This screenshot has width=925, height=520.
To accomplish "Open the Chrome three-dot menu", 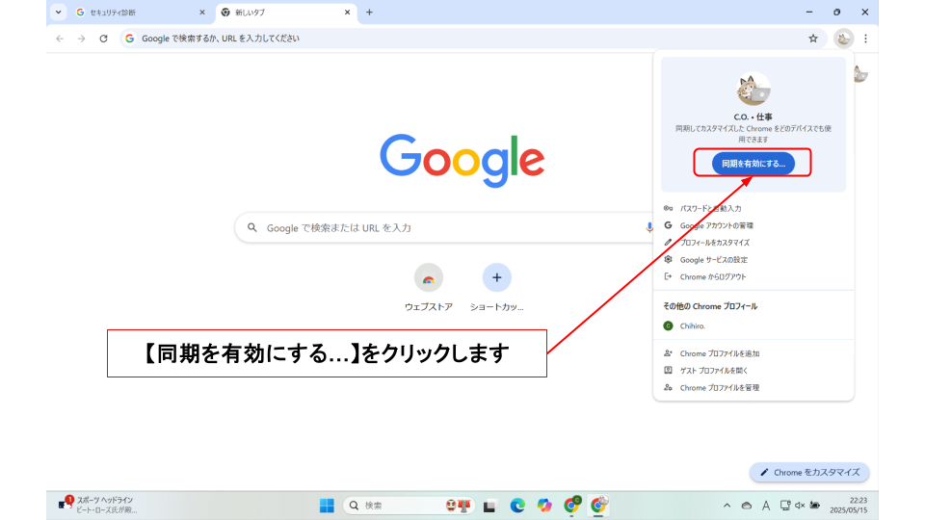I will point(865,39).
